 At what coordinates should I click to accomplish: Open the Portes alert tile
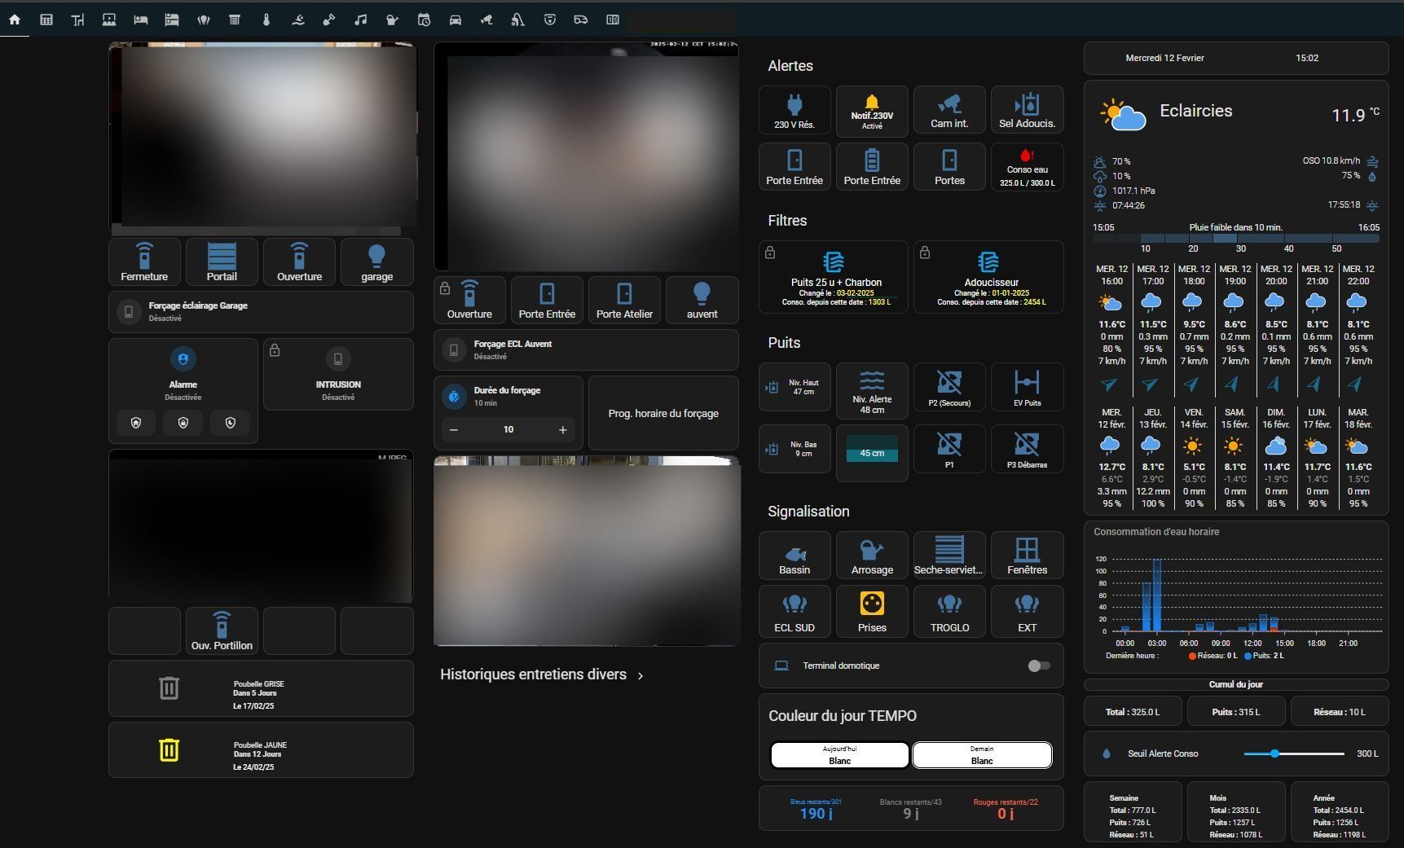949,167
